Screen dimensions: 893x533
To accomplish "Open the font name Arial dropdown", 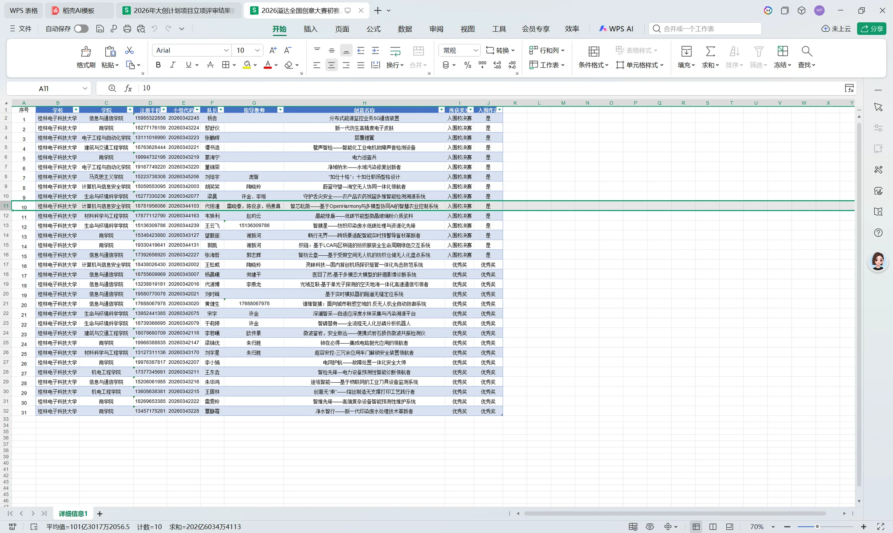I will pos(226,50).
